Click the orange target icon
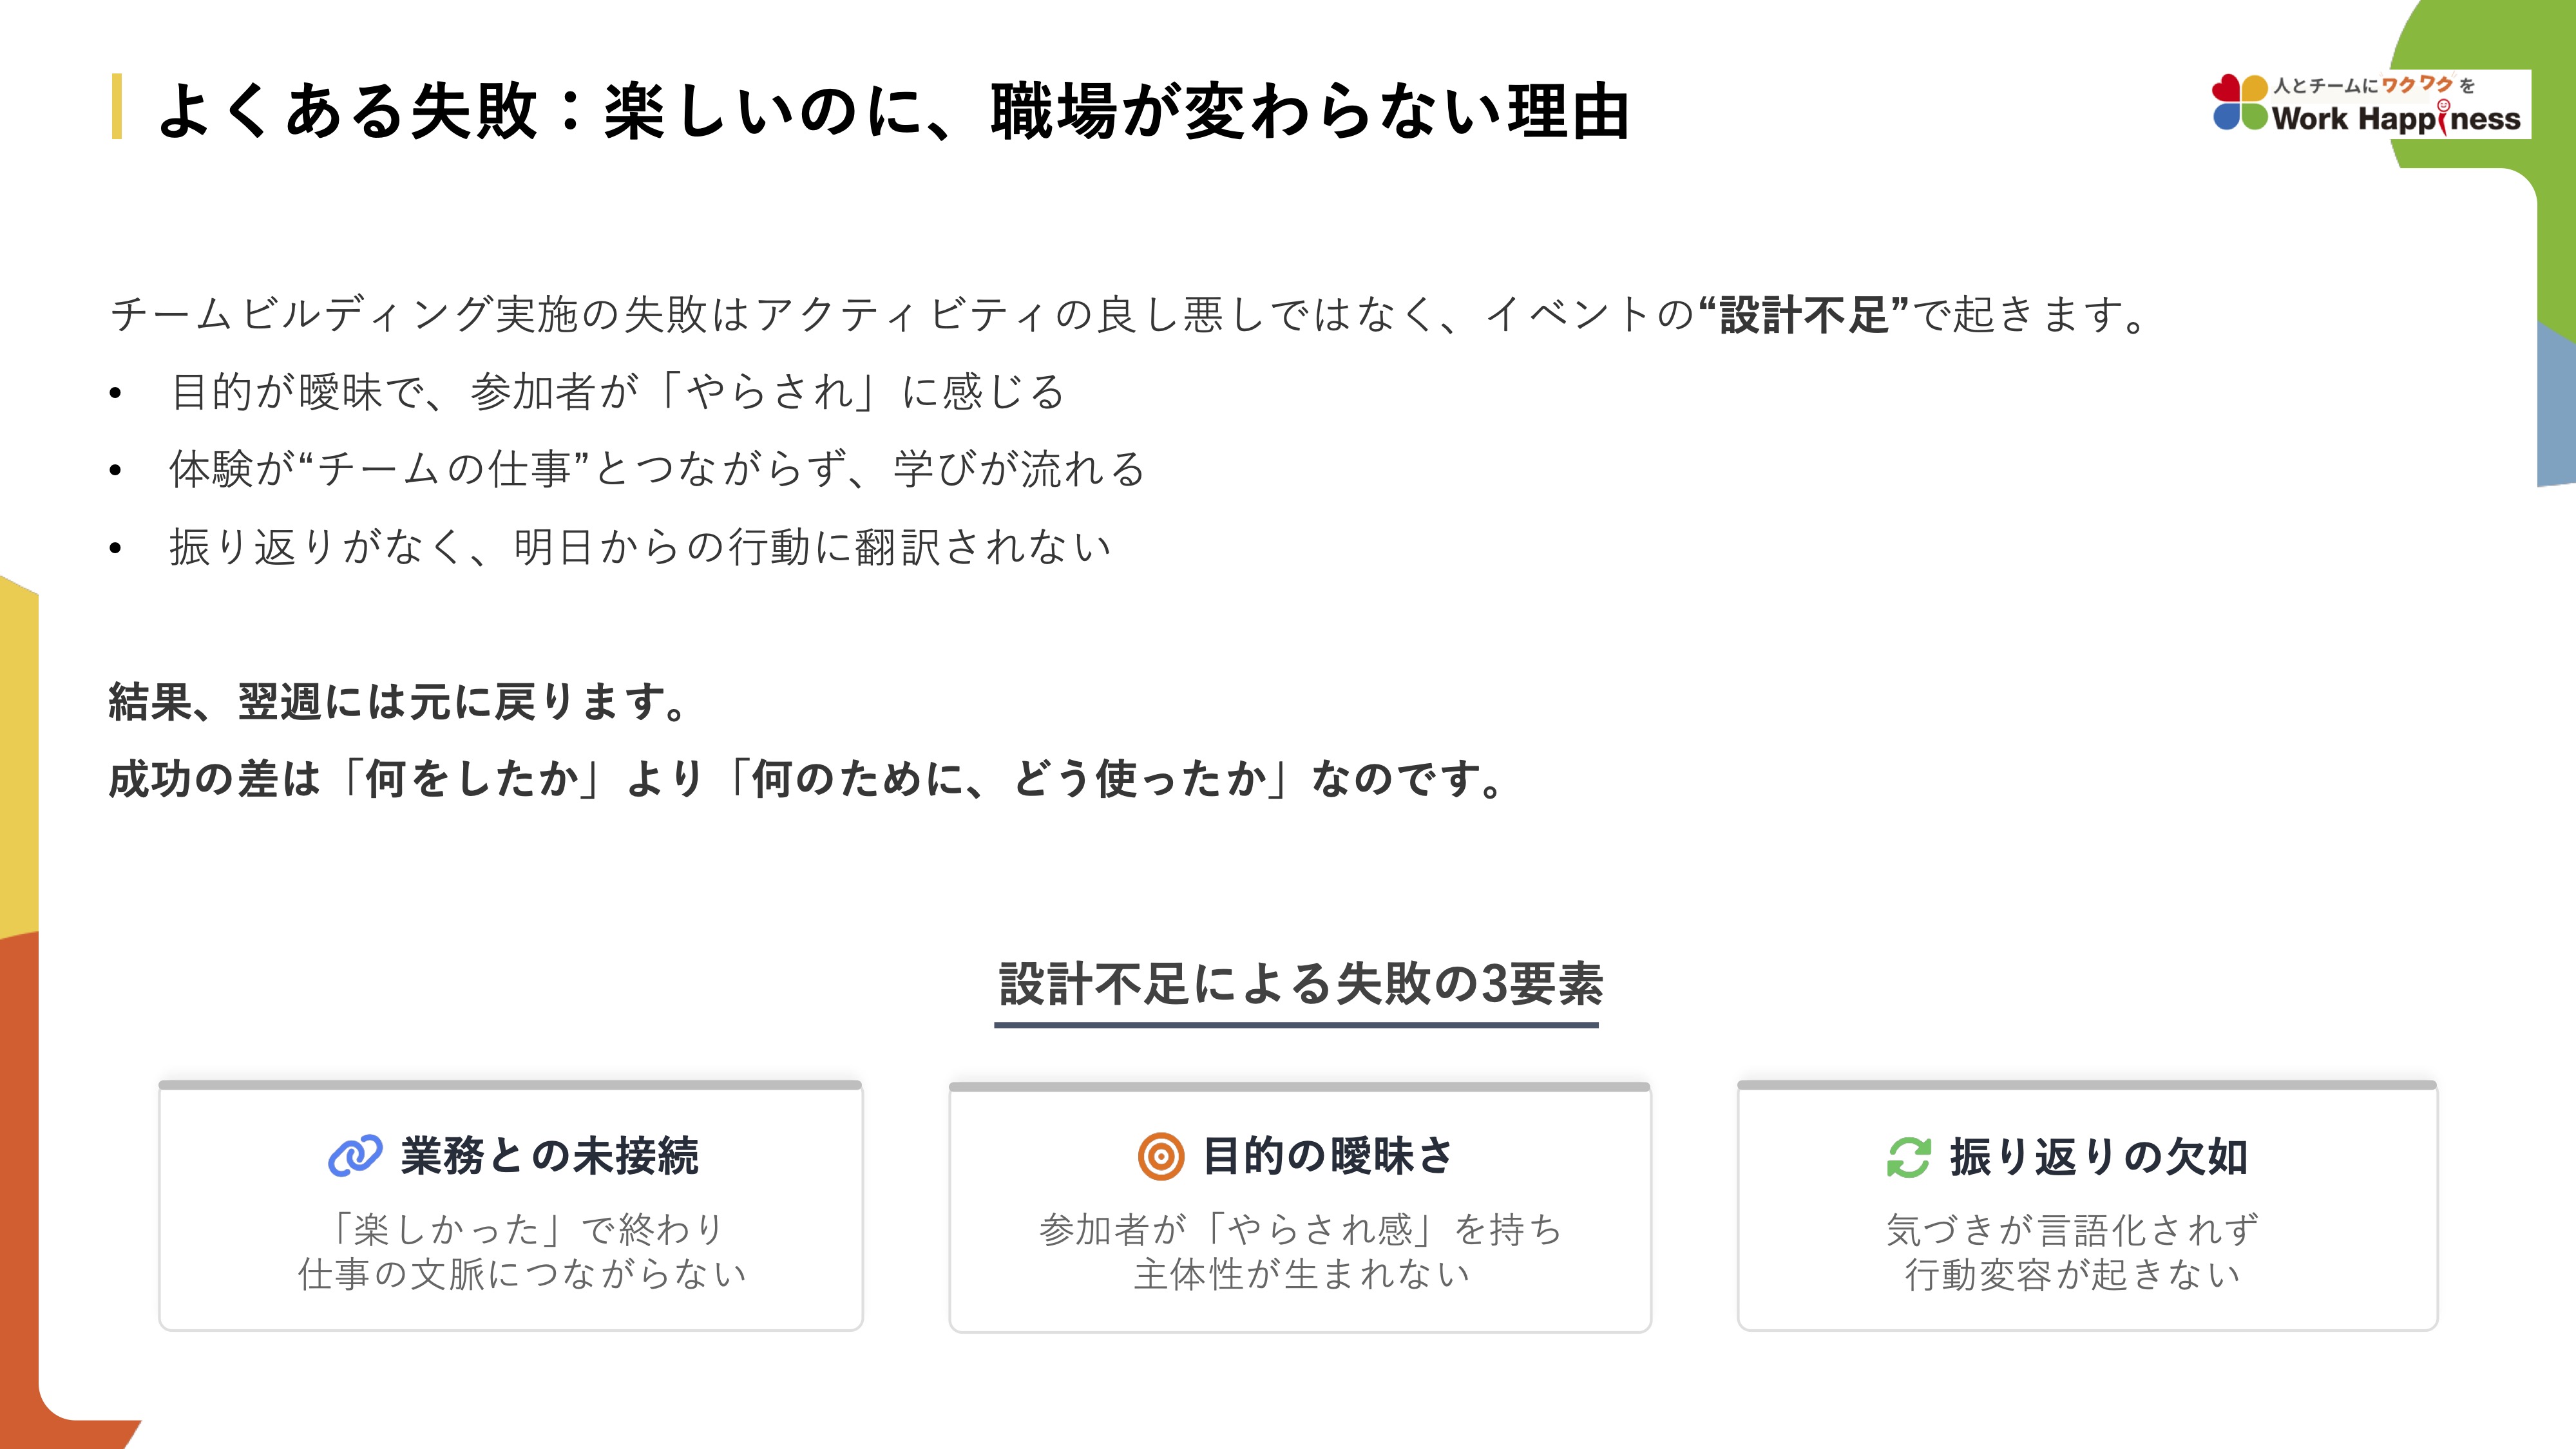The image size is (2576, 1449). 1160,1157
